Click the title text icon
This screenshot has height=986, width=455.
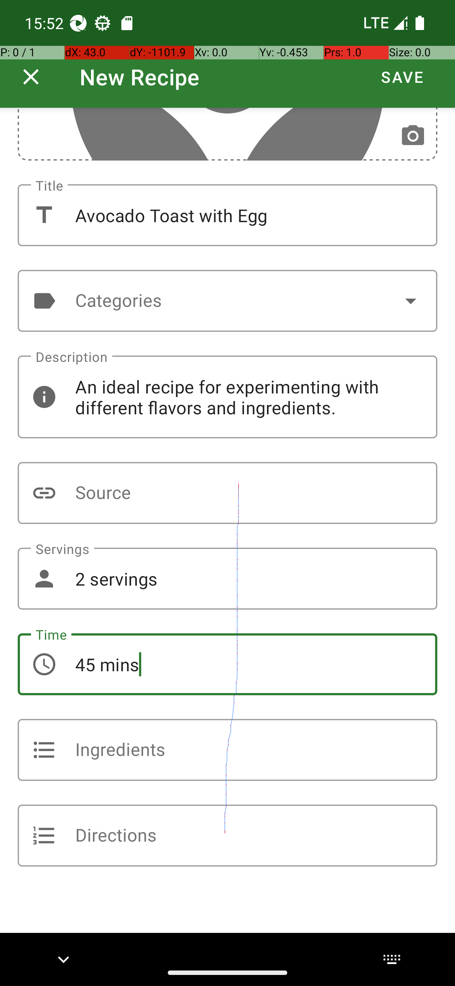(44, 215)
